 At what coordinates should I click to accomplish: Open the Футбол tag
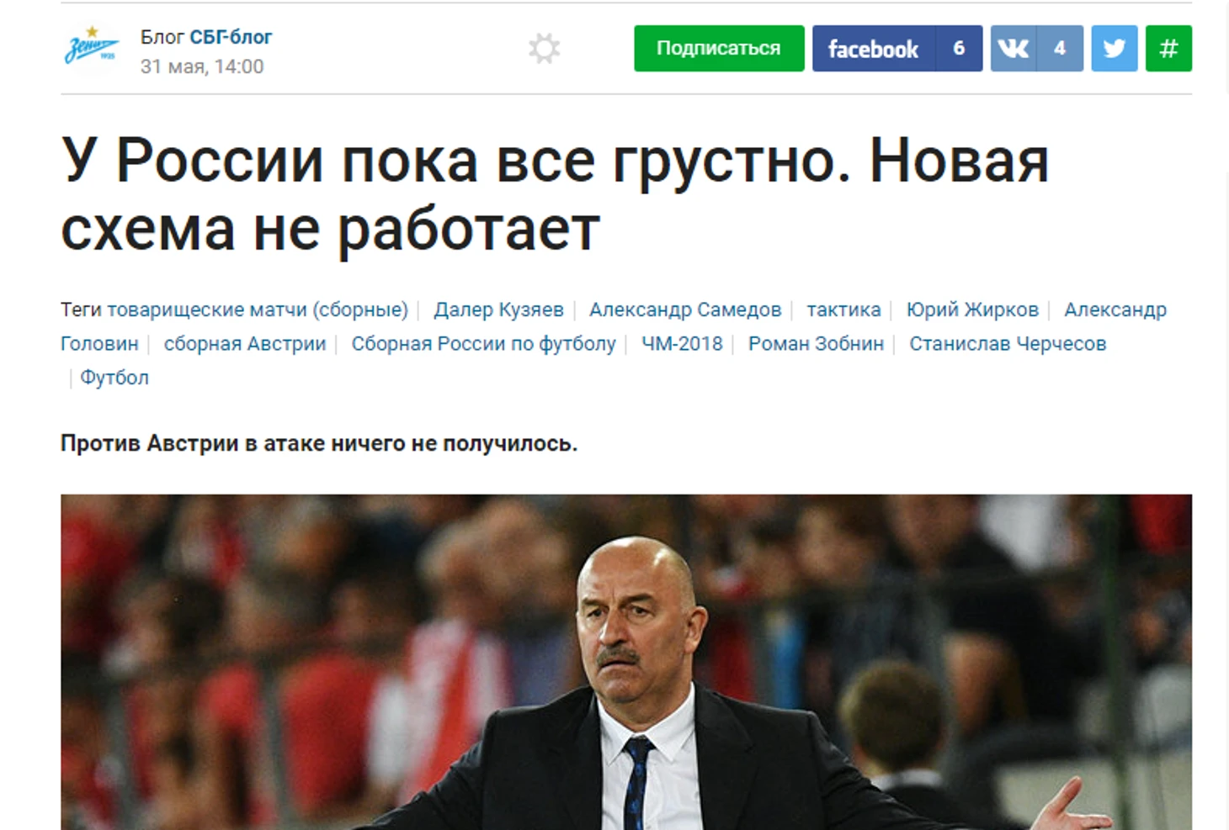pos(114,378)
